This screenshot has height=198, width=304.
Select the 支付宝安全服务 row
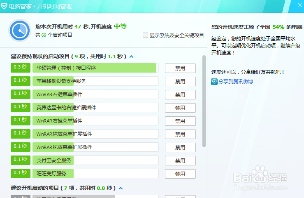95,160
